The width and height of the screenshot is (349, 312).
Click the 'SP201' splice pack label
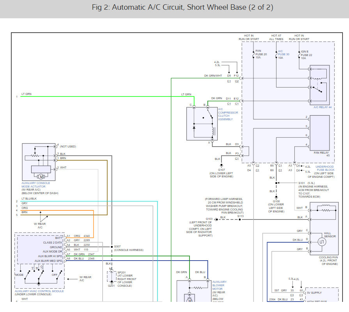122,272
